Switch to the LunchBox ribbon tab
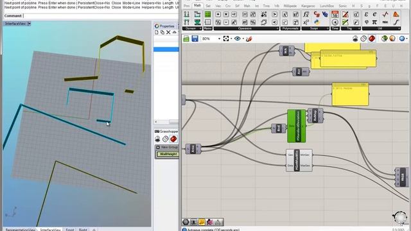This screenshot has width=411, height=231. coord(327,6)
